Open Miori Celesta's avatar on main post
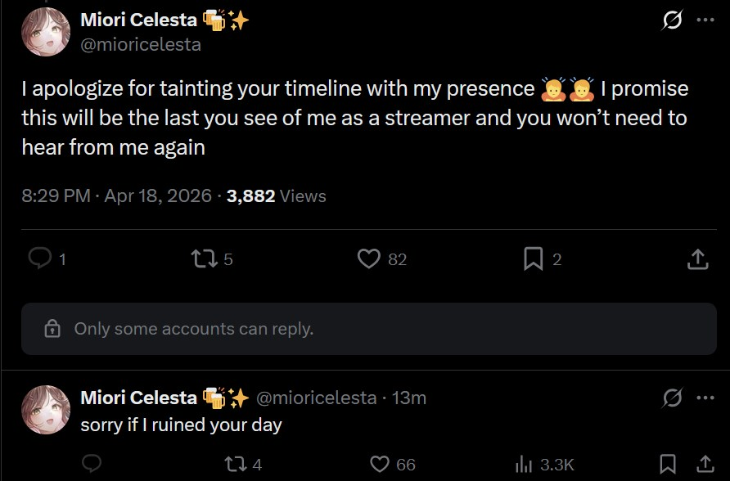730x481 pixels. [x=45, y=32]
